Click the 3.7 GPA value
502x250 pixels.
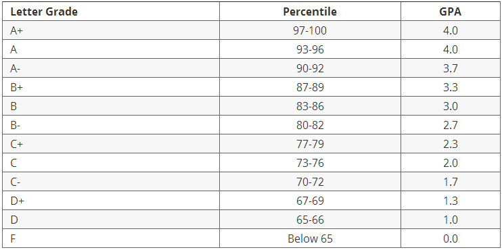coord(450,68)
